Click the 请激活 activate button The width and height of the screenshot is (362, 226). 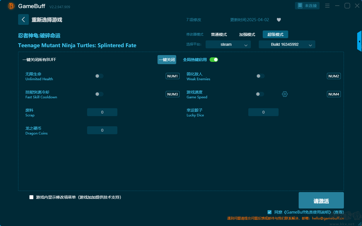321,201
